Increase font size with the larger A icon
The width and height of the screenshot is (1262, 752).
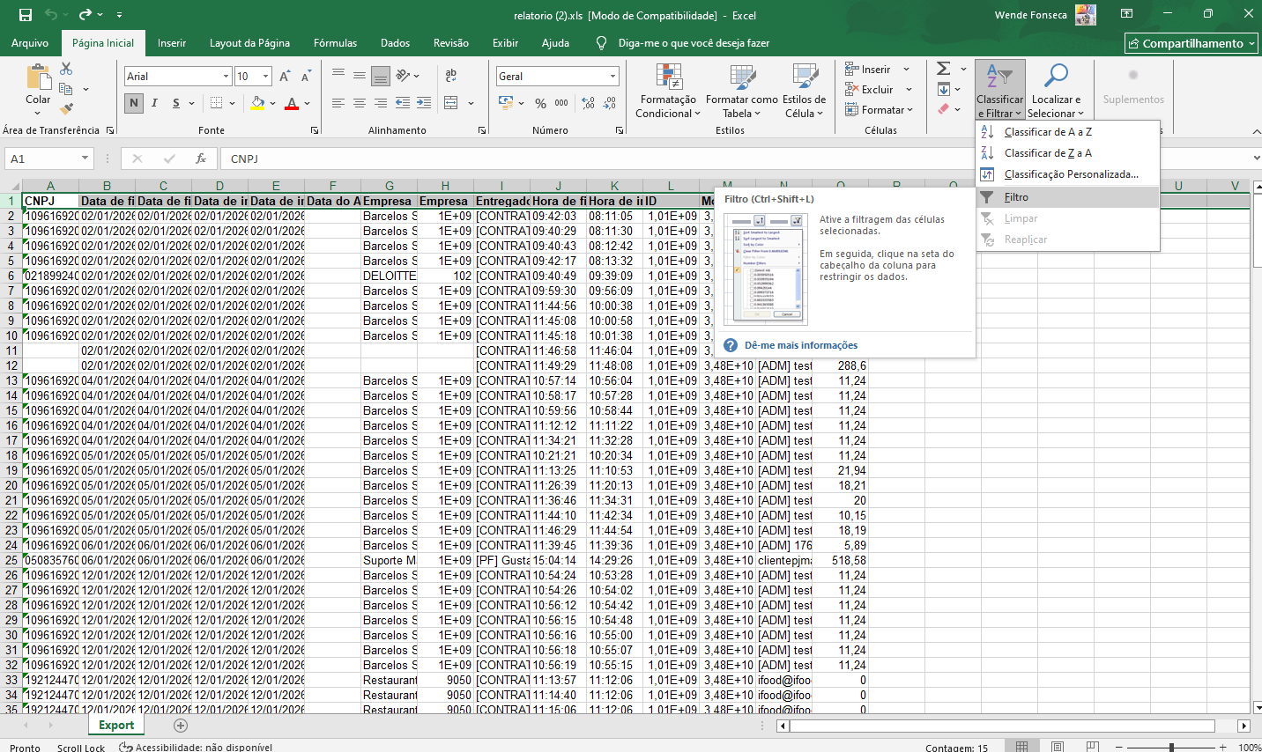[285, 77]
